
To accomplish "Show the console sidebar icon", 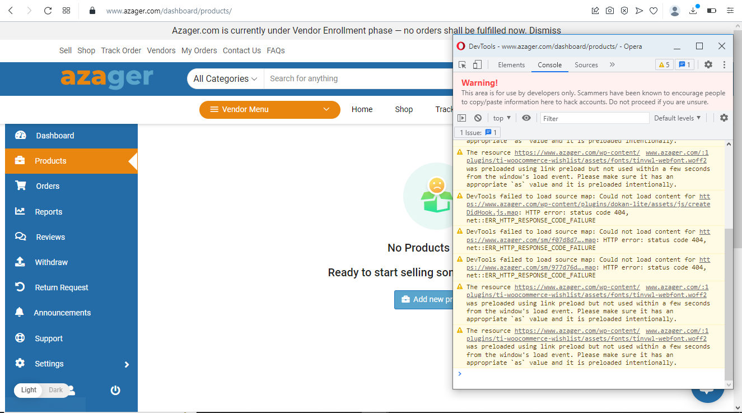I will coord(462,118).
